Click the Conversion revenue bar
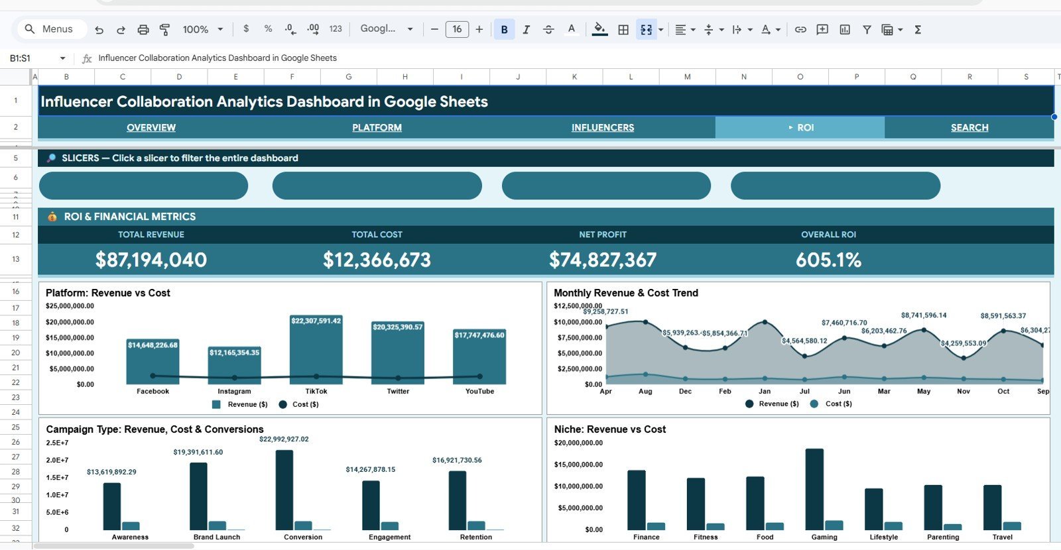Screen dimensions: 1061x550 pyautogui.click(x=284, y=490)
